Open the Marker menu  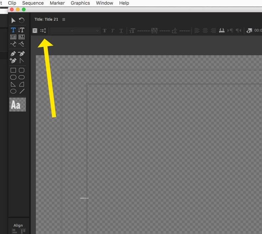(x=57, y=3)
